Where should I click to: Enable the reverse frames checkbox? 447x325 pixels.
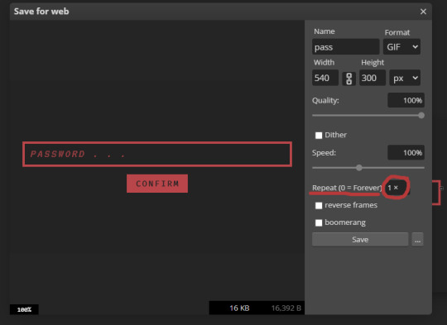(319, 205)
